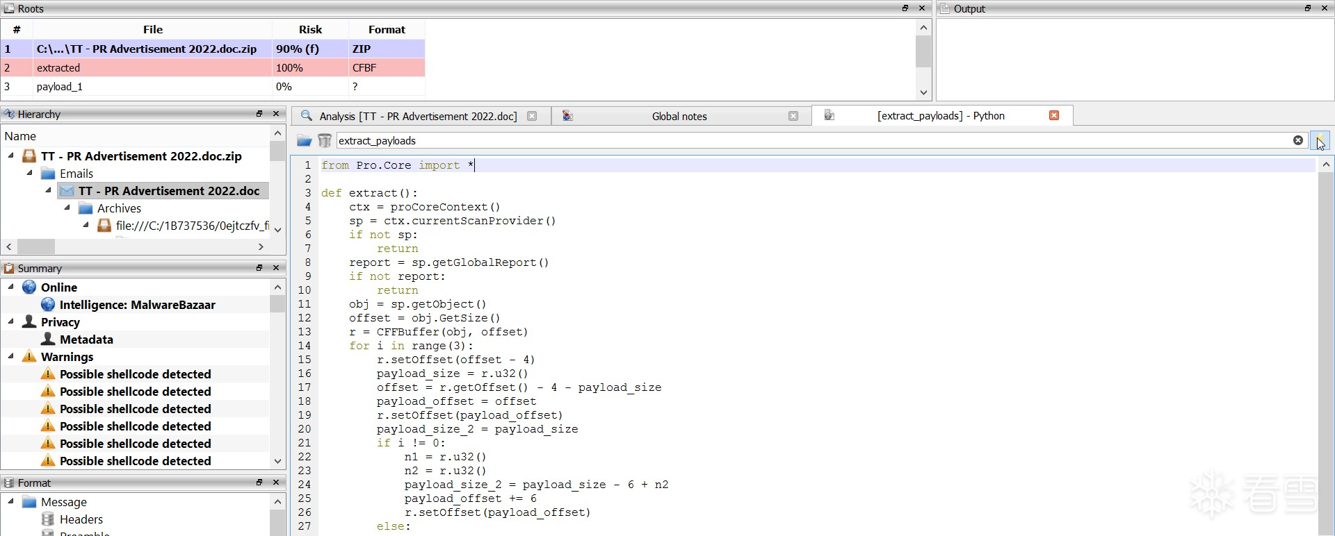The width and height of the screenshot is (1335, 536).
Task: Click the # column header in Roots
Action: click(x=17, y=29)
